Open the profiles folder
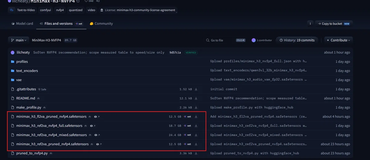 click(x=22, y=62)
